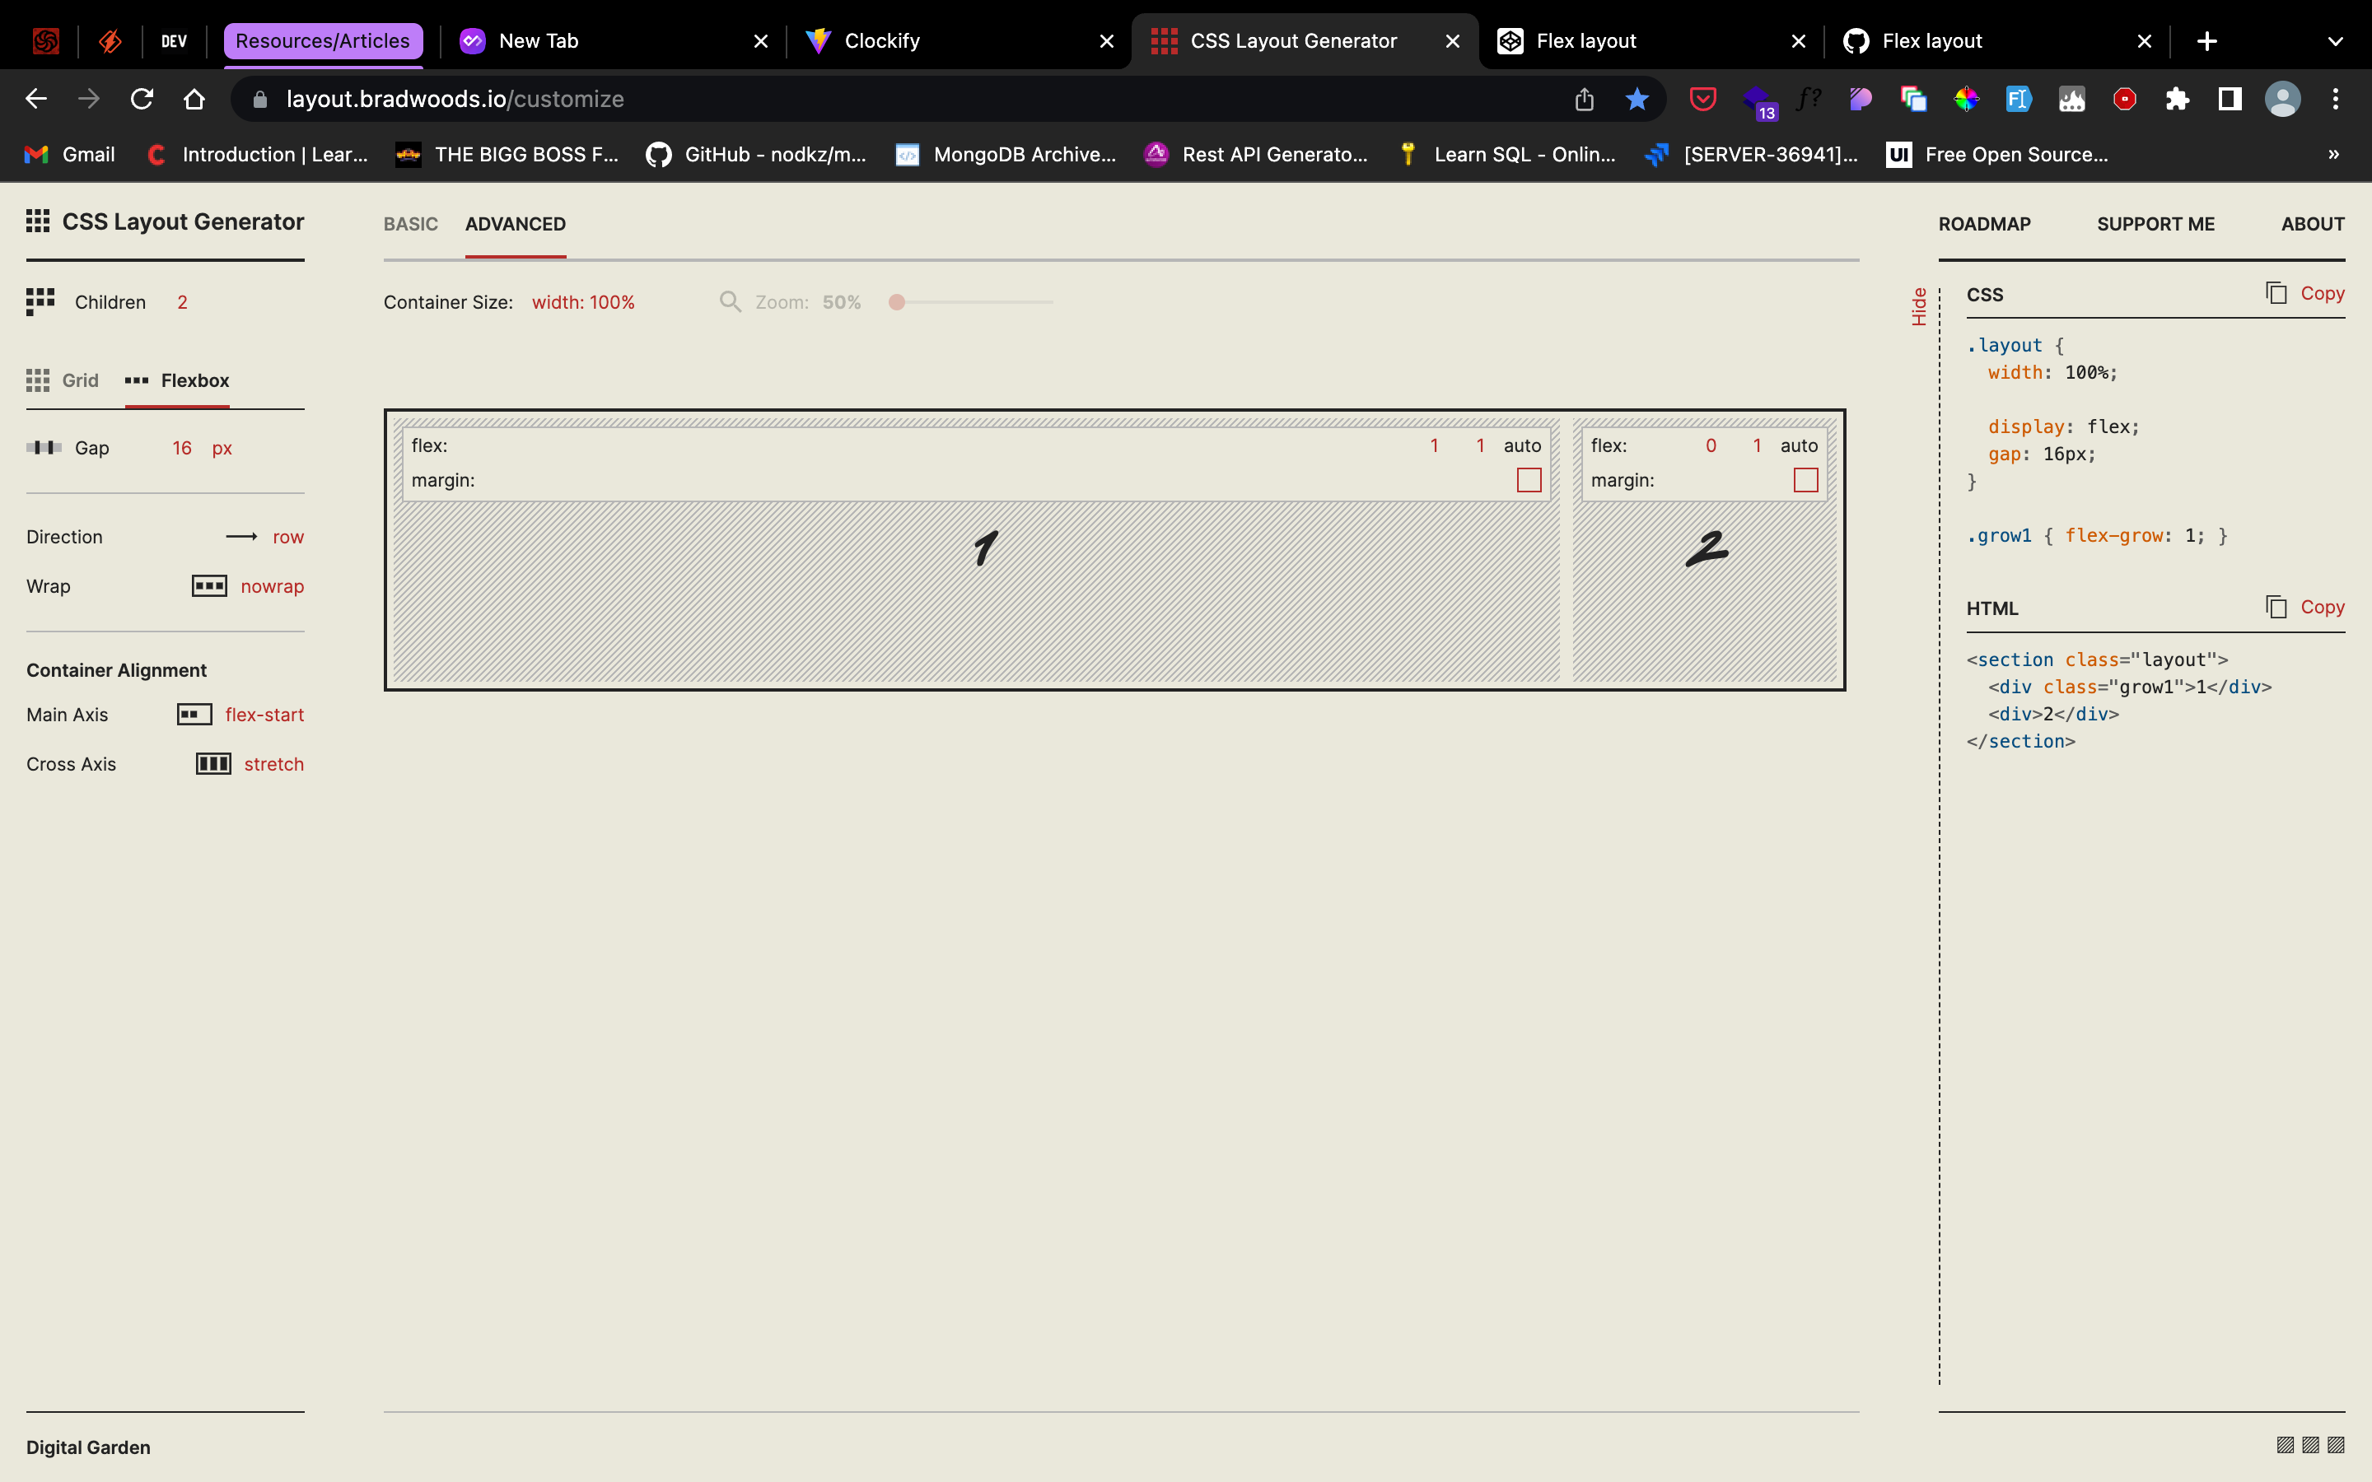Select the Grid layout icon in sidebar
Image resolution: width=2372 pixels, height=1482 pixels.
click(37, 380)
